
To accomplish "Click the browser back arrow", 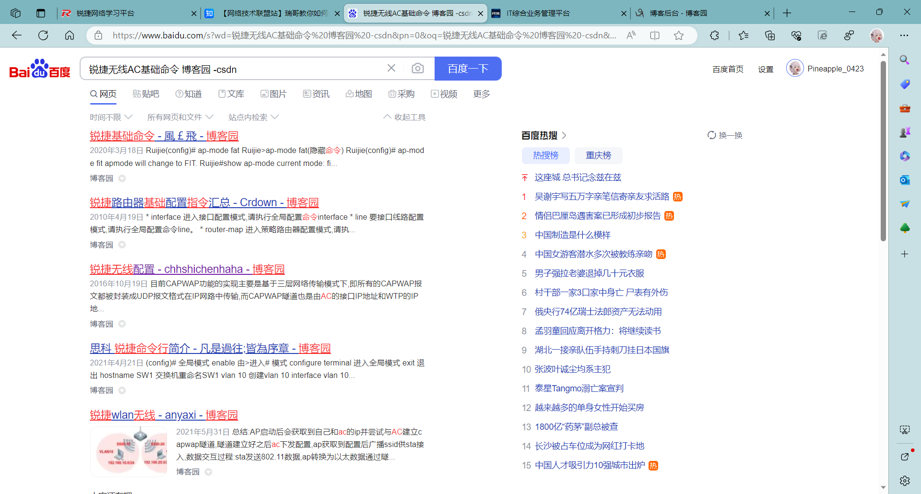I will (x=17, y=35).
